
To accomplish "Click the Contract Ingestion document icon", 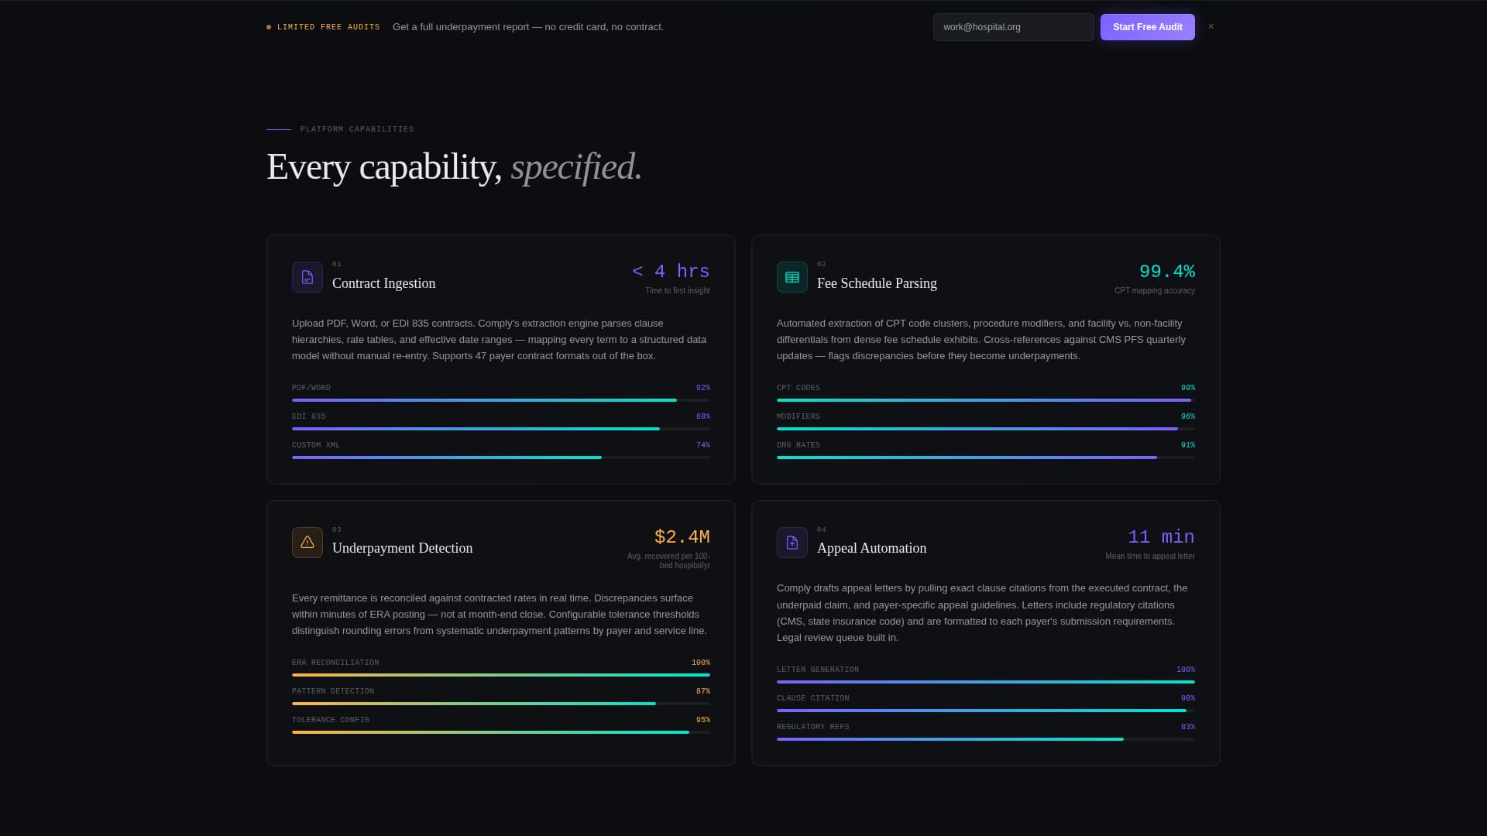I will pos(307,277).
